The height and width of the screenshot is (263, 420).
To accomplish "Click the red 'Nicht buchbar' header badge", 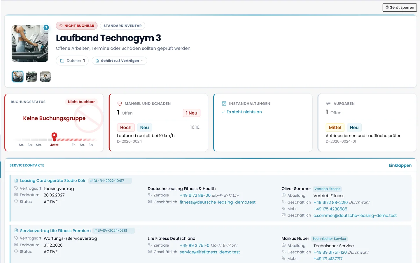I will (77, 26).
